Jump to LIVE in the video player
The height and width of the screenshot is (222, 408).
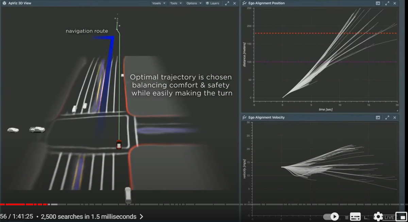389,218
